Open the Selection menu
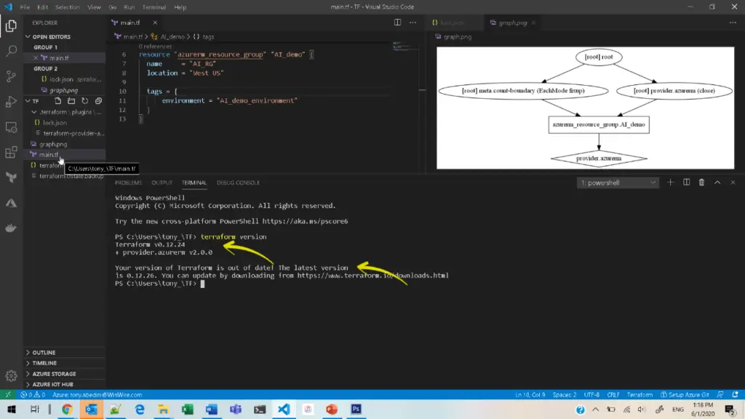 [67, 7]
